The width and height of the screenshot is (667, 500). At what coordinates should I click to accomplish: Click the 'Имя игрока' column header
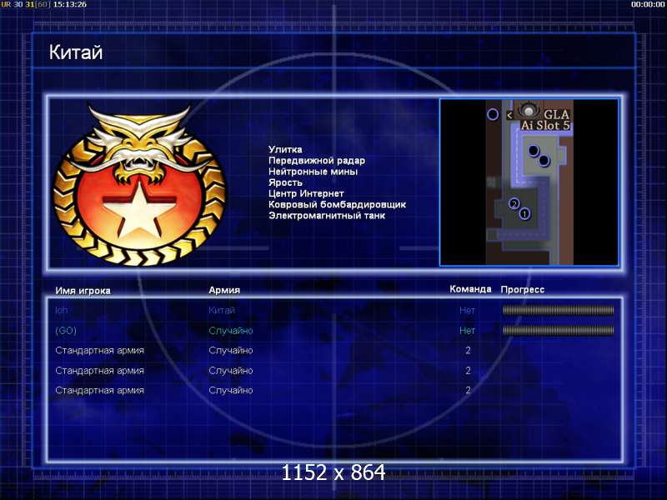point(83,291)
